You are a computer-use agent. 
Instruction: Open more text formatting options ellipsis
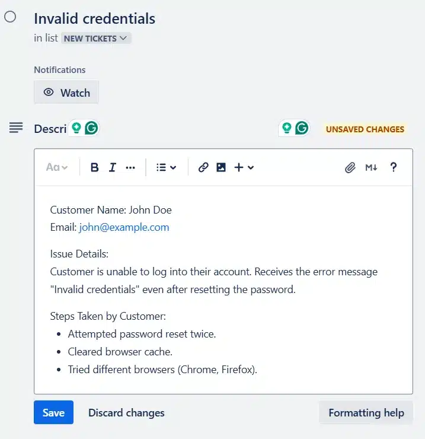[x=130, y=167]
